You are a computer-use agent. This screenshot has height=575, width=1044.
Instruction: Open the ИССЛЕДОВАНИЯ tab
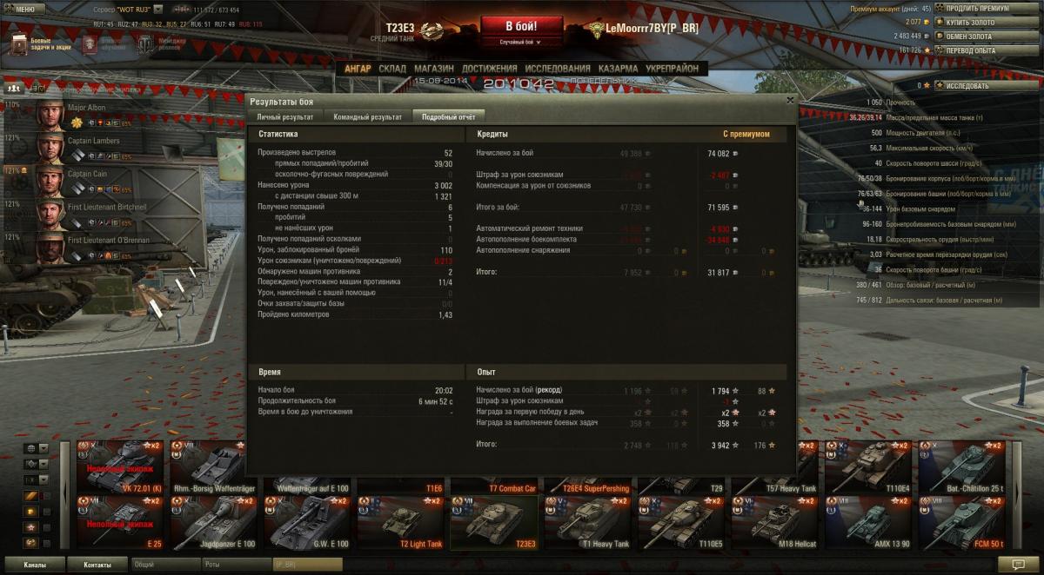558,69
